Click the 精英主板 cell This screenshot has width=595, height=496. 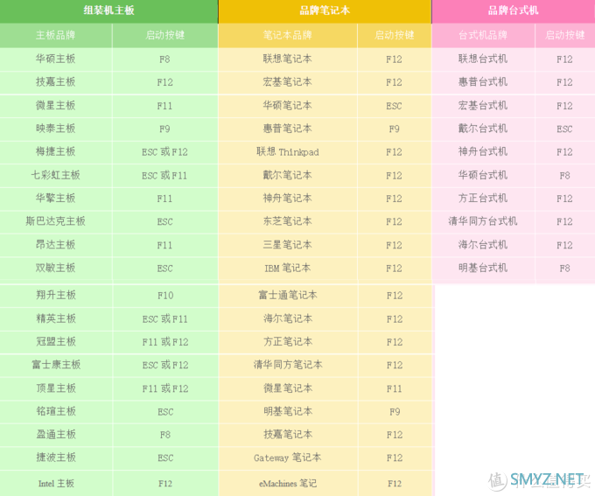[x=56, y=318]
